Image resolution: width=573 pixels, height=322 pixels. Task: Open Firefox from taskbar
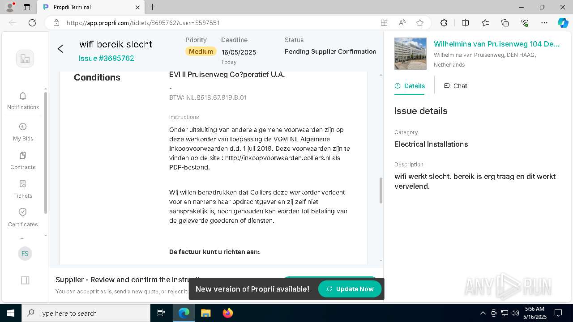(x=227, y=313)
